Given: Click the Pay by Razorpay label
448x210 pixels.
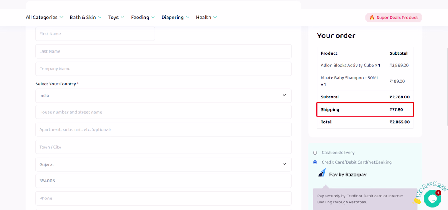Looking at the screenshot, I should pyautogui.click(x=348, y=174).
